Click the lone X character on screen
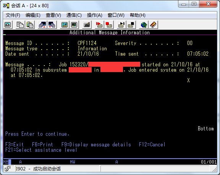The width and height of the screenshot is (220, 175). tap(188, 80)
